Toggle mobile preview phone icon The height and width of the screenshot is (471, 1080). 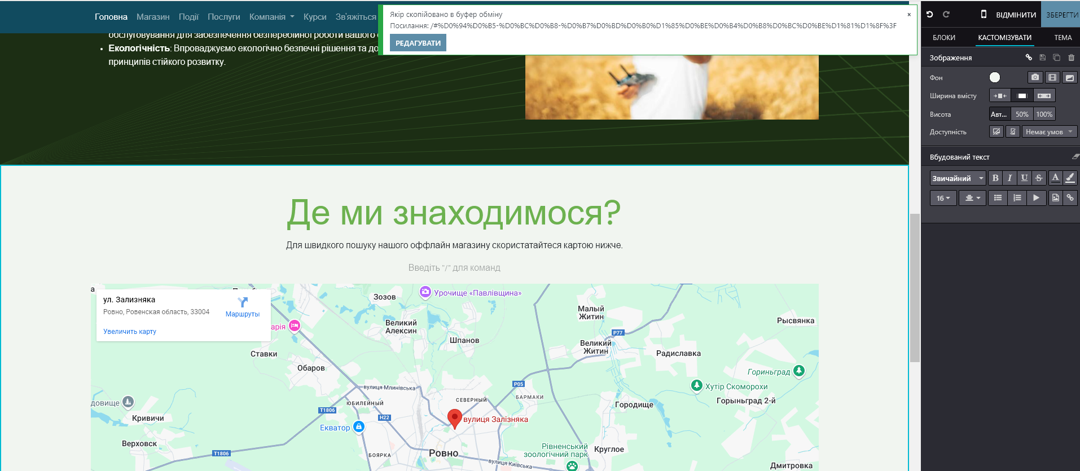point(984,15)
